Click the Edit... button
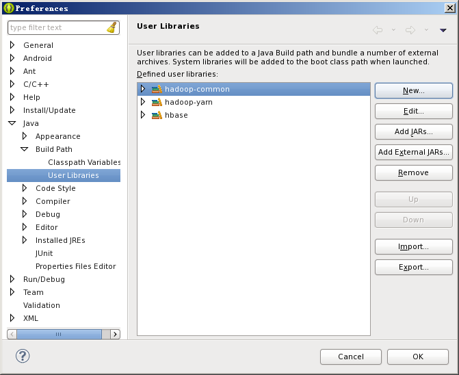 [x=414, y=112]
